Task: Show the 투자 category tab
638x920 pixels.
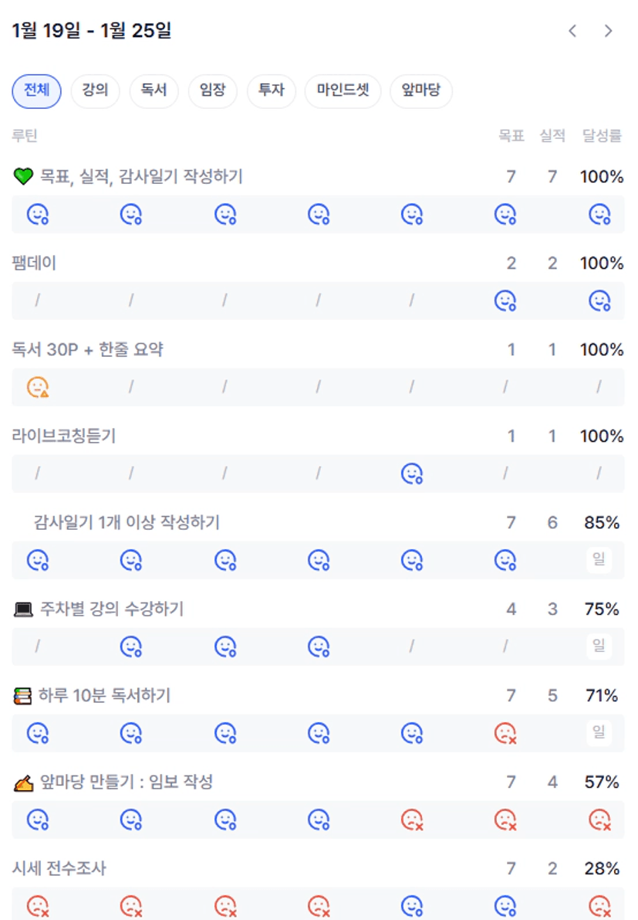Action: tap(271, 91)
